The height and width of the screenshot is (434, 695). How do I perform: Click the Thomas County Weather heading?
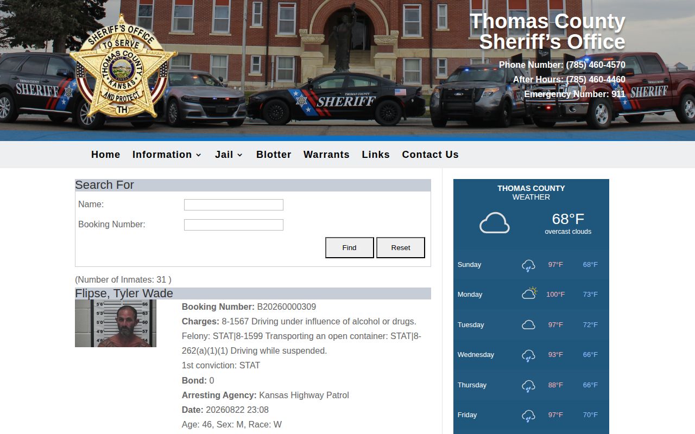(x=531, y=193)
